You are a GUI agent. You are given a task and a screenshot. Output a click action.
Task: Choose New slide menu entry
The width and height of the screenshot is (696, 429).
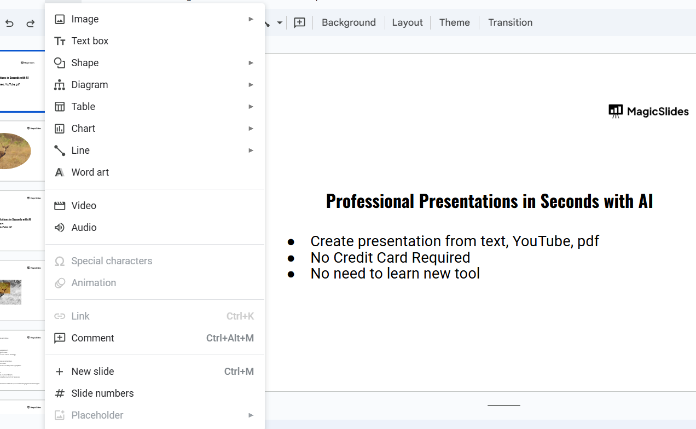[92, 372]
